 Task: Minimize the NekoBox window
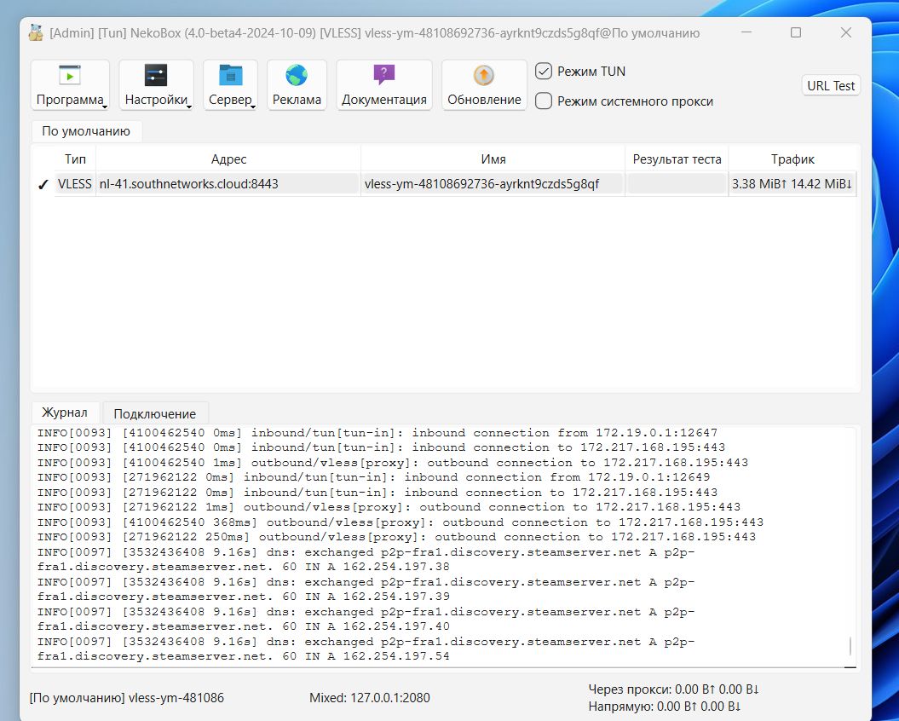pos(746,32)
